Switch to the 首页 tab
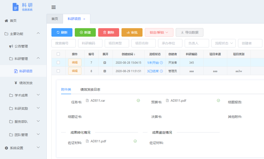264x159 pixels. (55, 19)
